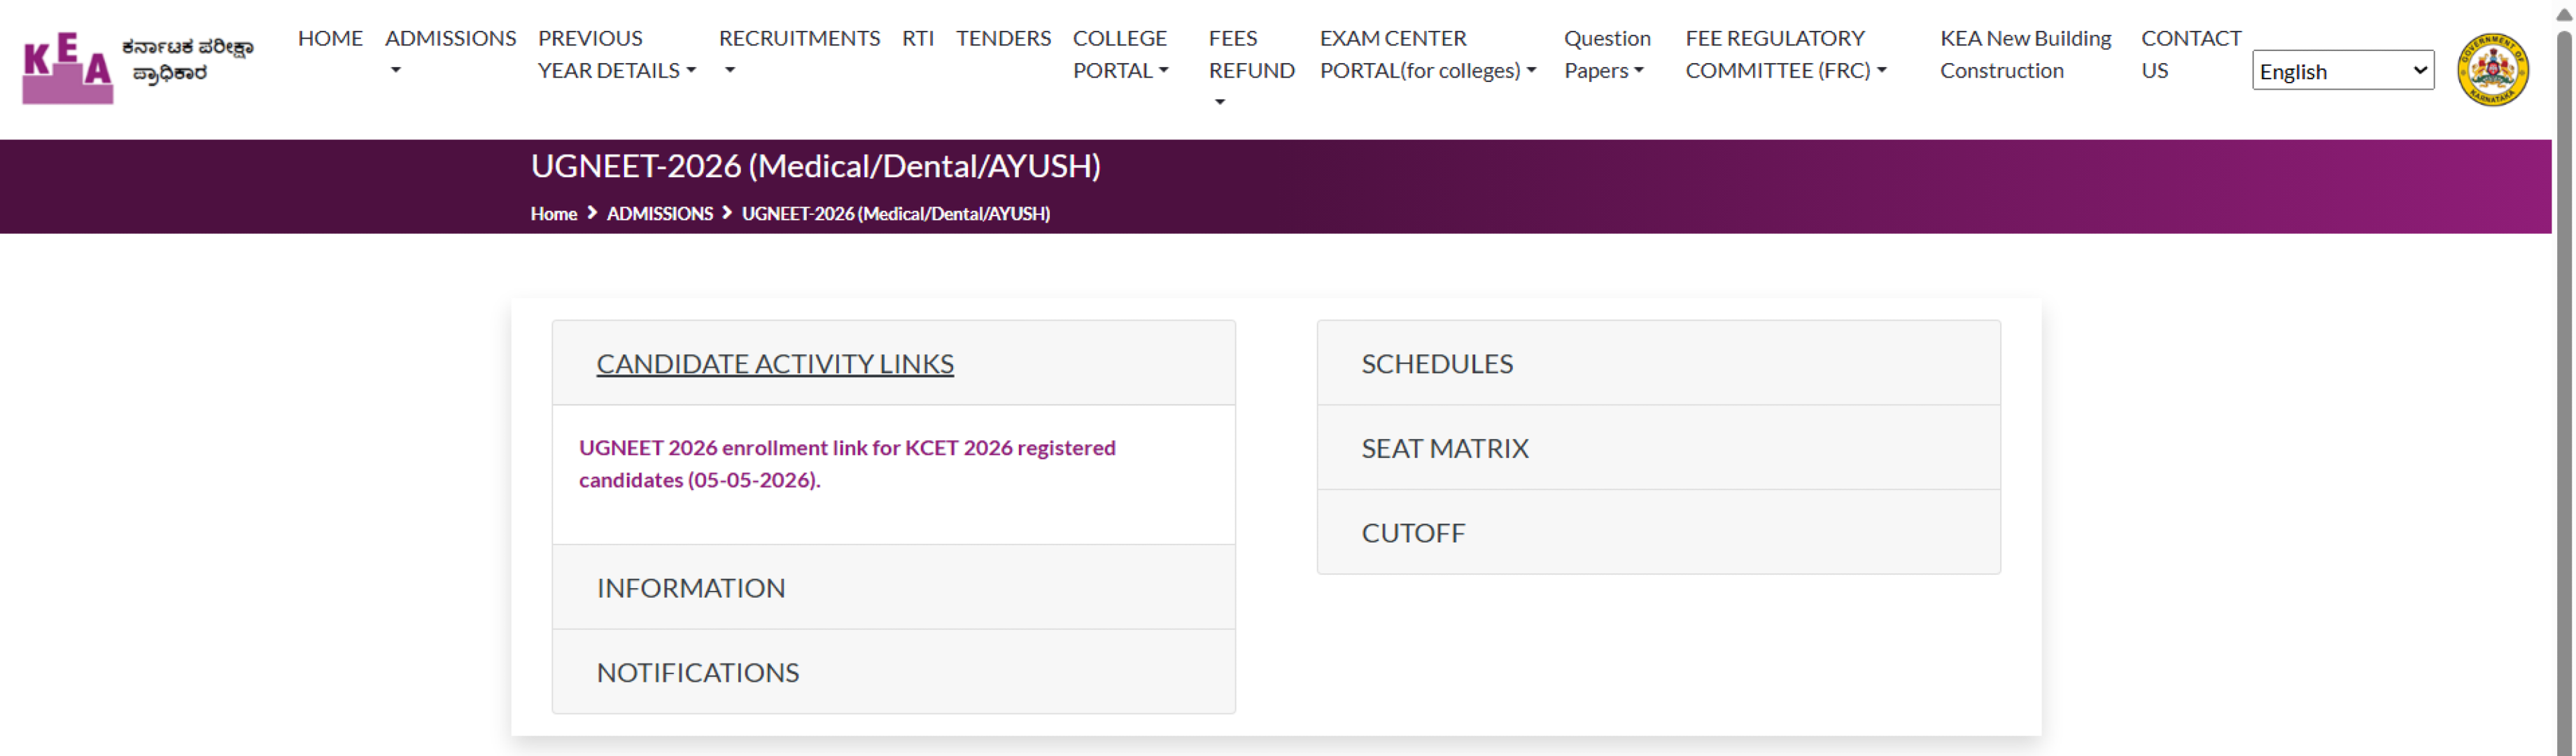Click the Government of Karnataka emblem
The image size is (2576, 756).
click(x=2493, y=69)
